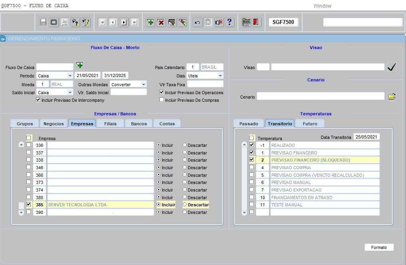Open the Periodo dropdown
This screenshot has height=265, width=406.
pyautogui.click(x=70, y=75)
